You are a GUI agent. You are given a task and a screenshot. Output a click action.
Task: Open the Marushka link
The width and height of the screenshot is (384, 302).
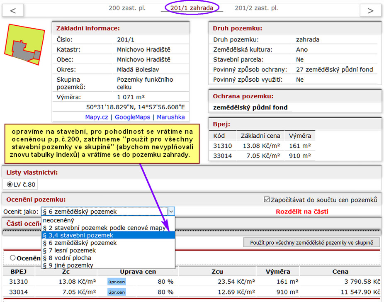171,117
